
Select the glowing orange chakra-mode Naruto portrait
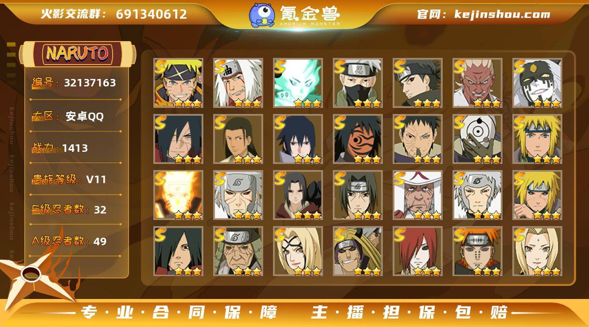[178, 195]
